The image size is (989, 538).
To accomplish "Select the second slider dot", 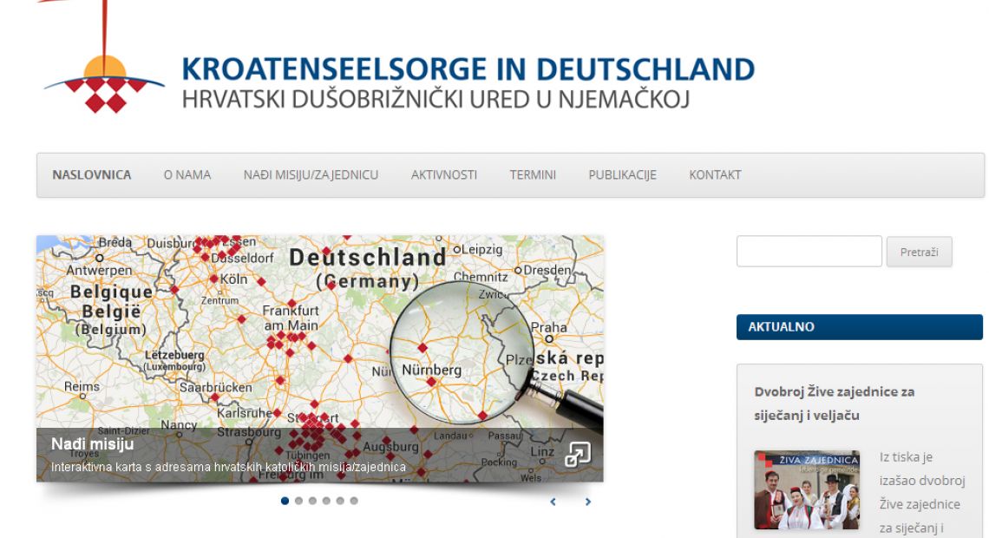I will [299, 501].
